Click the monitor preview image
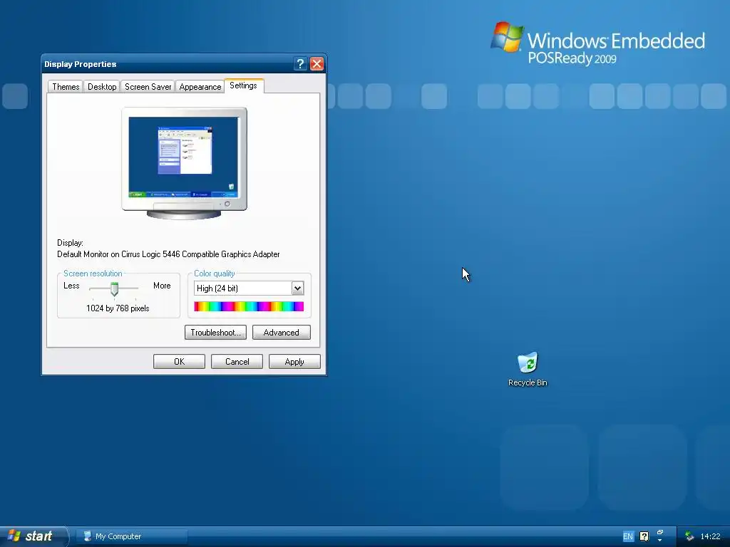The image size is (730, 547). pyautogui.click(x=185, y=163)
